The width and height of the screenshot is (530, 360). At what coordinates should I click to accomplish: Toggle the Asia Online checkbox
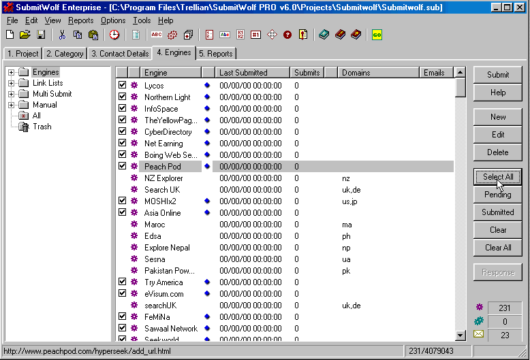pos(123,212)
